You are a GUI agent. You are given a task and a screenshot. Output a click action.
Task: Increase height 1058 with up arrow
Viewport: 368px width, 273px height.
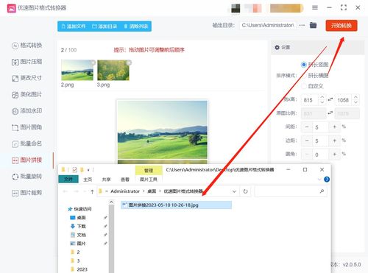(x=355, y=97)
